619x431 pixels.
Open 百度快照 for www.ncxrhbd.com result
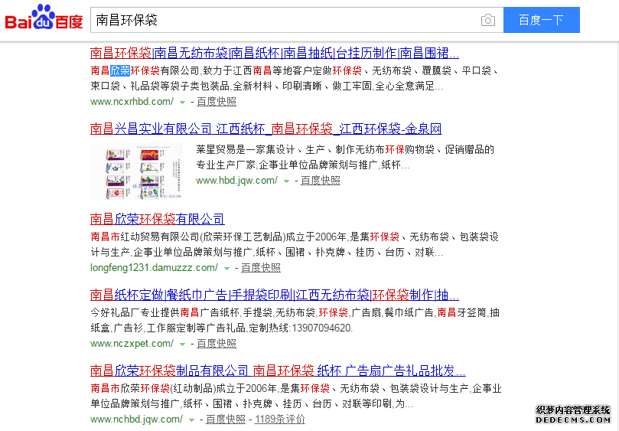pos(217,102)
